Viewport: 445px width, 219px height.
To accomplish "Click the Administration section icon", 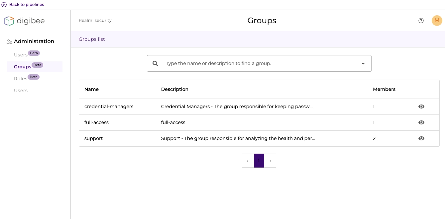I will [x=9, y=41].
